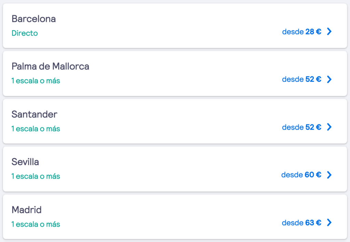
Task: Open the Madrid destination title
Action: click(27, 210)
